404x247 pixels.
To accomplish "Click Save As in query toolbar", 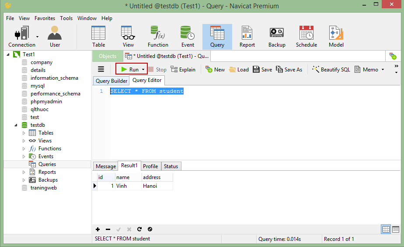I will click(x=289, y=70).
